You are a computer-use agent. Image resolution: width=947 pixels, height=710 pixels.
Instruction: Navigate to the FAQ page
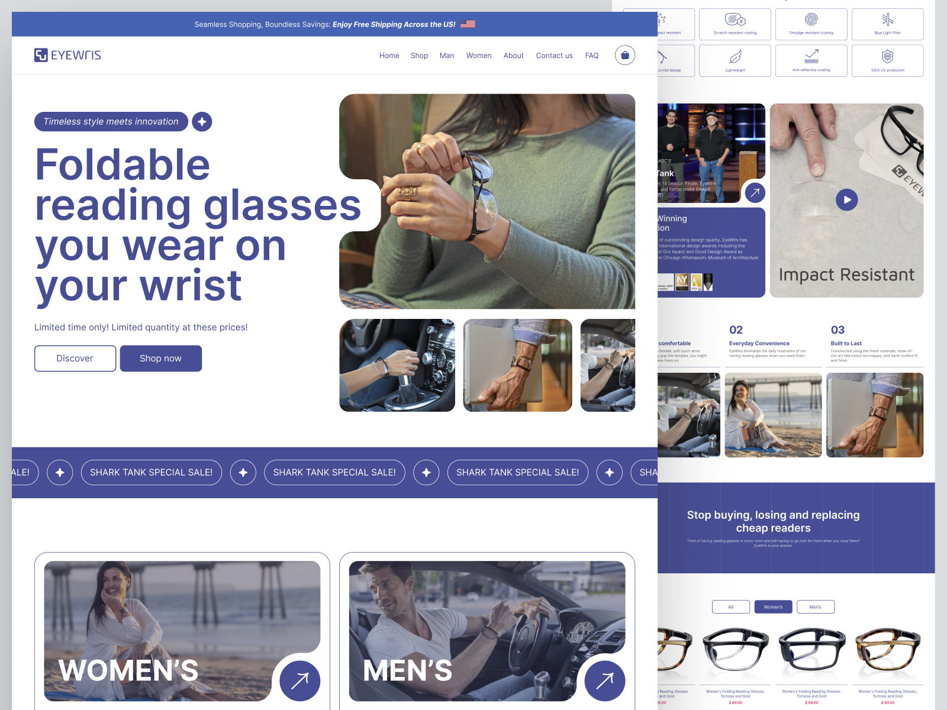(592, 55)
